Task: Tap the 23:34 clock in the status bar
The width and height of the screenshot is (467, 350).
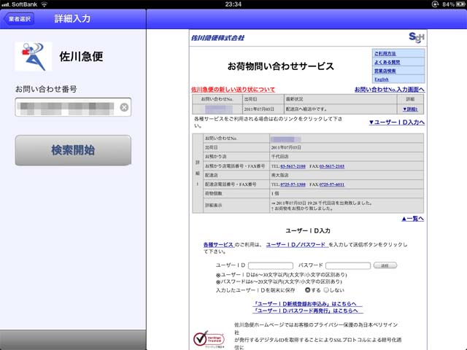Action: [x=233, y=4]
